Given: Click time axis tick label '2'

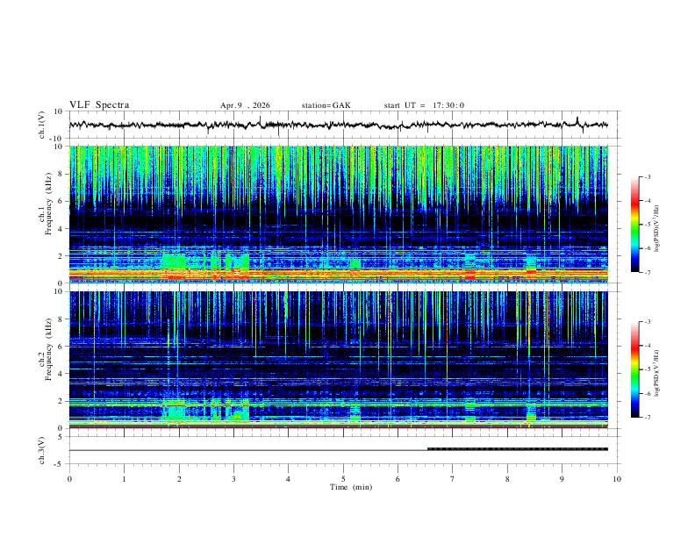Looking at the screenshot, I should pyautogui.click(x=179, y=479).
